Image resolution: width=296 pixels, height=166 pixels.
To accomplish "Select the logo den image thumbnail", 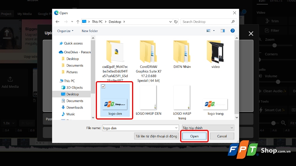I will 115,104.
